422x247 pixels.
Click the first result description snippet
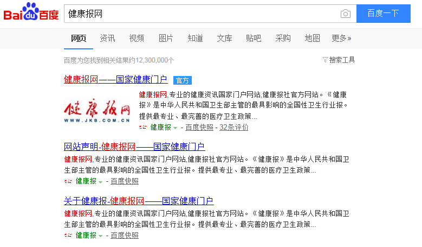point(244,105)
